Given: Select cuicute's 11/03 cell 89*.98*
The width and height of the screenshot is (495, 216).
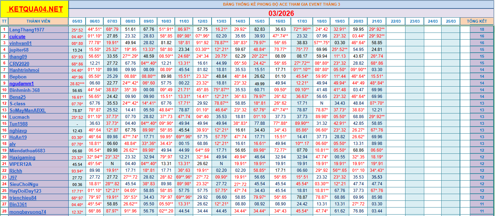Looking at the screenshot, I should (x=184, y=36).
